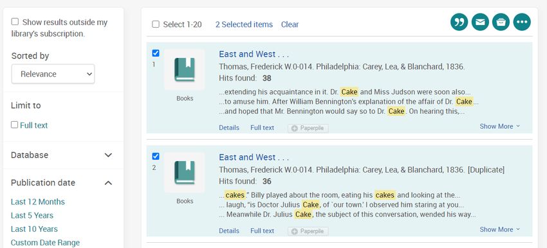
Task: Check the Select 1-20 checkbox
Action: (x=156, y=24)
